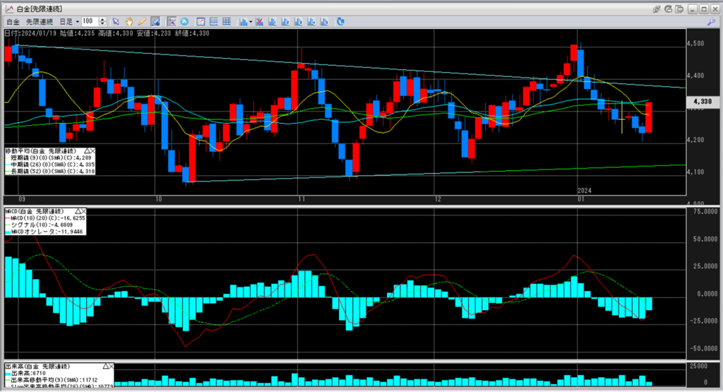The image size is (723, 392).
Task: Click the 2024 year marker on time axis
Action: pos(585,191)
